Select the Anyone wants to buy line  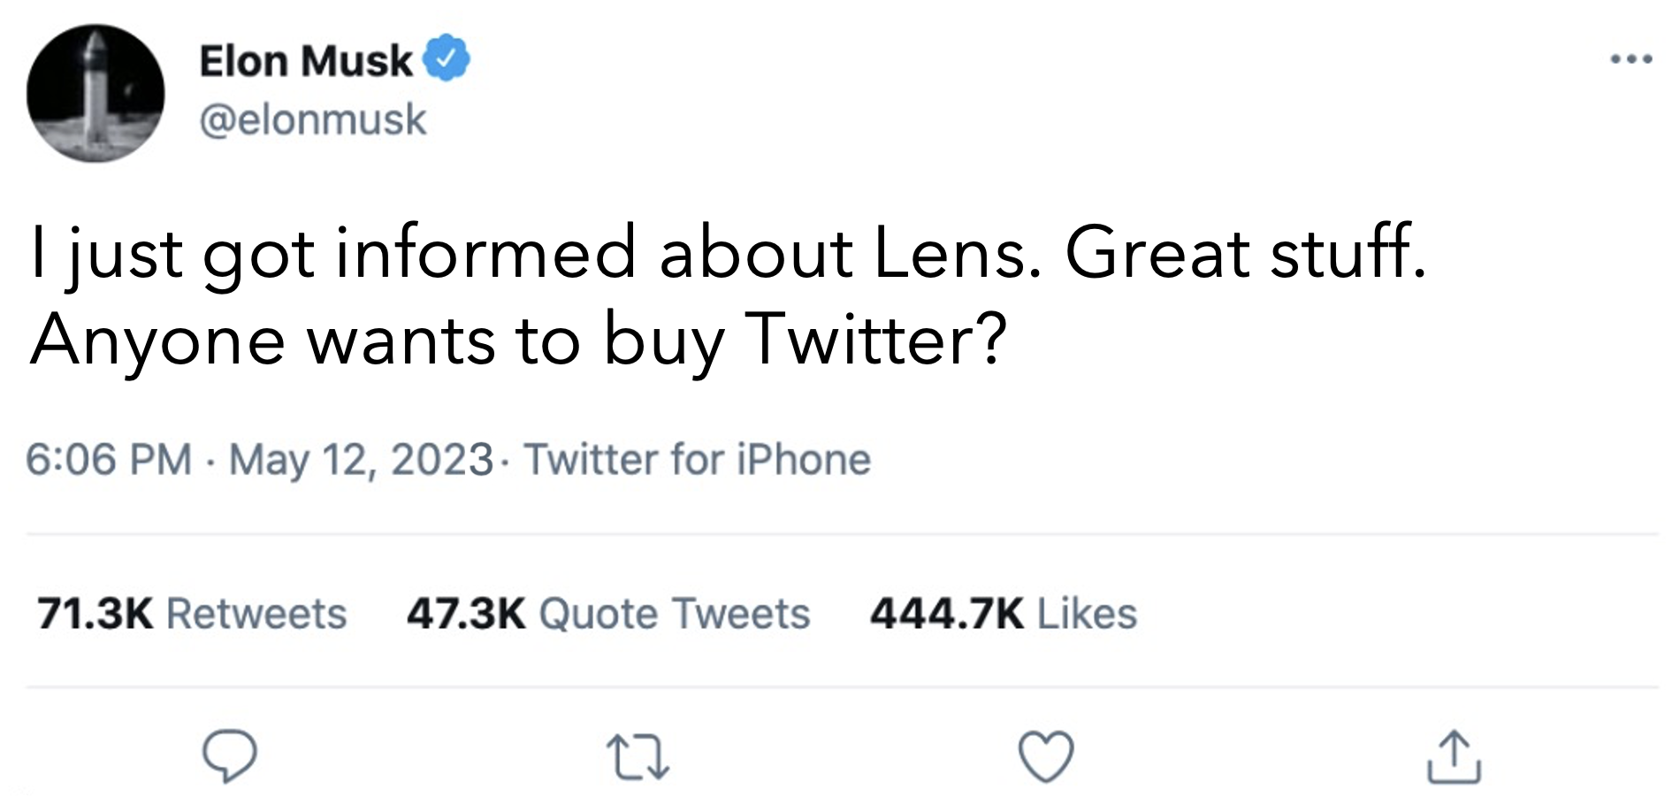[x=378, y=342]
